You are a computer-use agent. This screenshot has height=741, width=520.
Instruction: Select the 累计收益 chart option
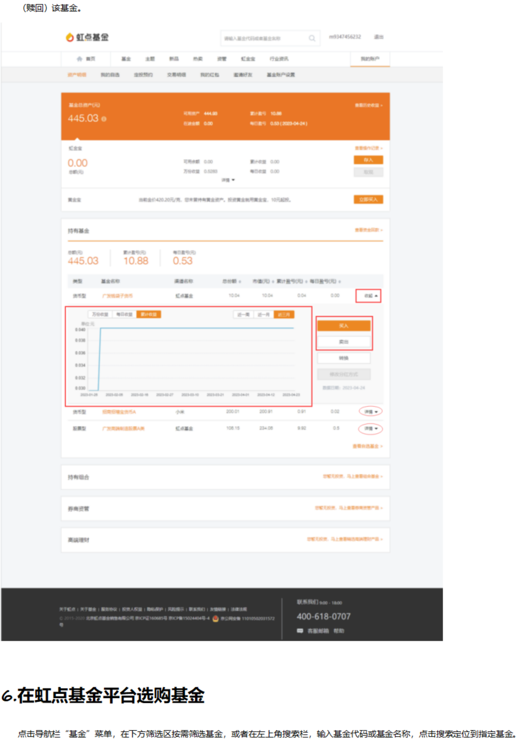[148, 314]
